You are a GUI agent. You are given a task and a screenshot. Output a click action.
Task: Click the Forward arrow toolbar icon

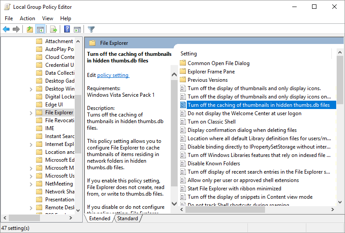pyautogui.click(x=16, y=29)
